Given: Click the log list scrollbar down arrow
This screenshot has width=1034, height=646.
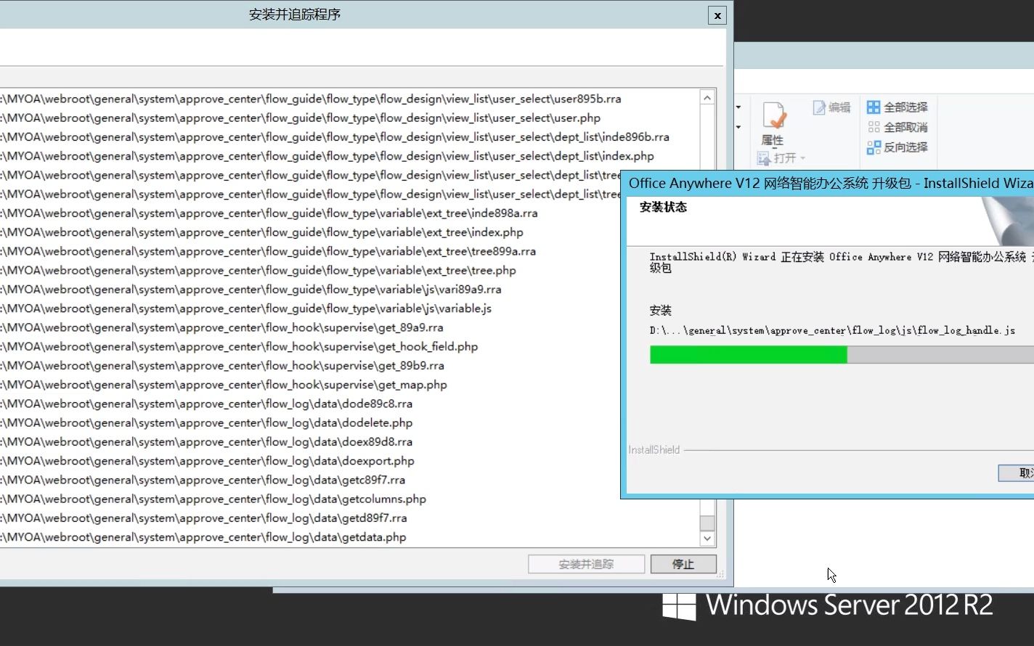Looking at the screenshot, I should point(707,539).
